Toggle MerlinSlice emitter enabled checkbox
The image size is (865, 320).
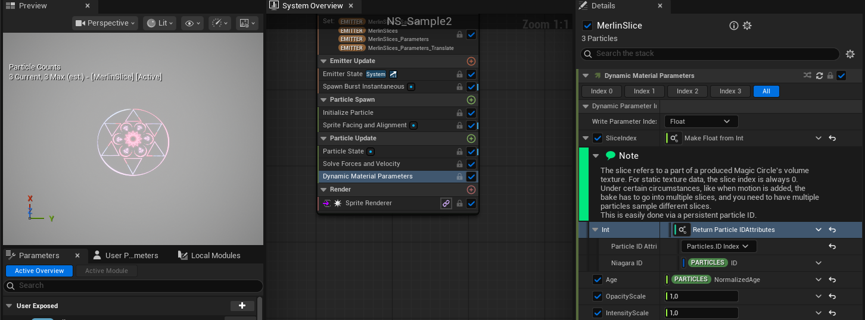click(x=587, y=26)
